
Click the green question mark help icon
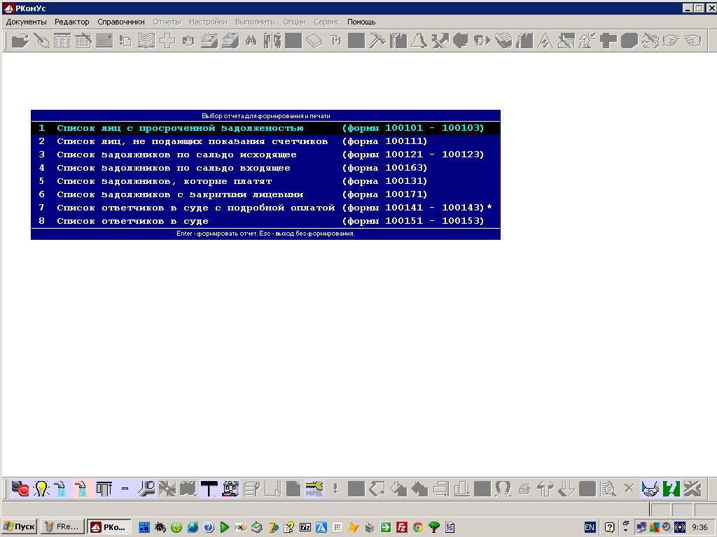coord(671,489)
